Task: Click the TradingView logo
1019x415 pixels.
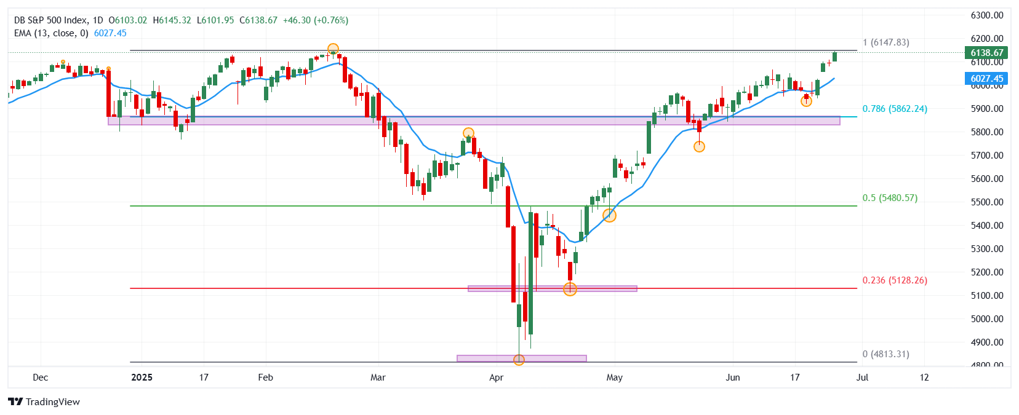Action: click(x=44, y=402)
